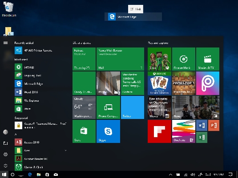
Task: Select the Recycle Bin desktop icon
Action: pos(9,9)
